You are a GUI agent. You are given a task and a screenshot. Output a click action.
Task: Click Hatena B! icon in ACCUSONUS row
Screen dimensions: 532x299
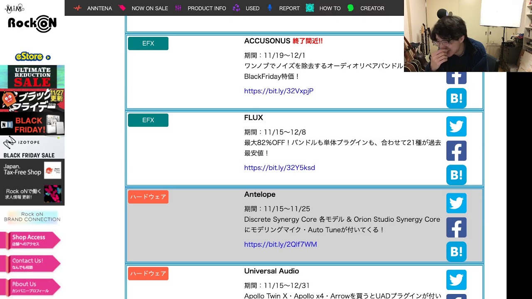pos(456,98)
